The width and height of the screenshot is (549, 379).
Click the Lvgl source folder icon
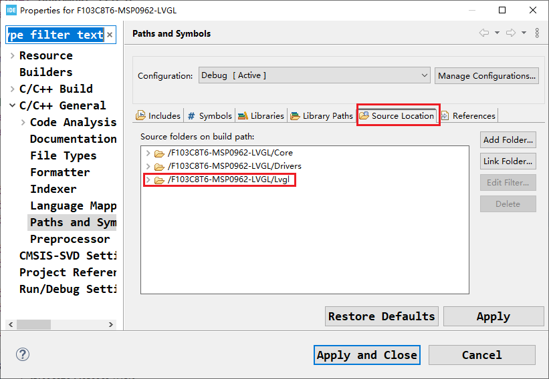click(159, 180)
